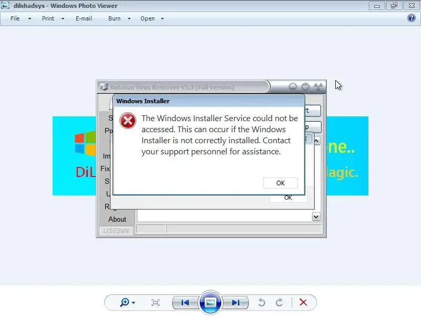Click the Fix item in Remover sidebar
The width and height of the screenshot is (421, 316).
click(105, 169)
